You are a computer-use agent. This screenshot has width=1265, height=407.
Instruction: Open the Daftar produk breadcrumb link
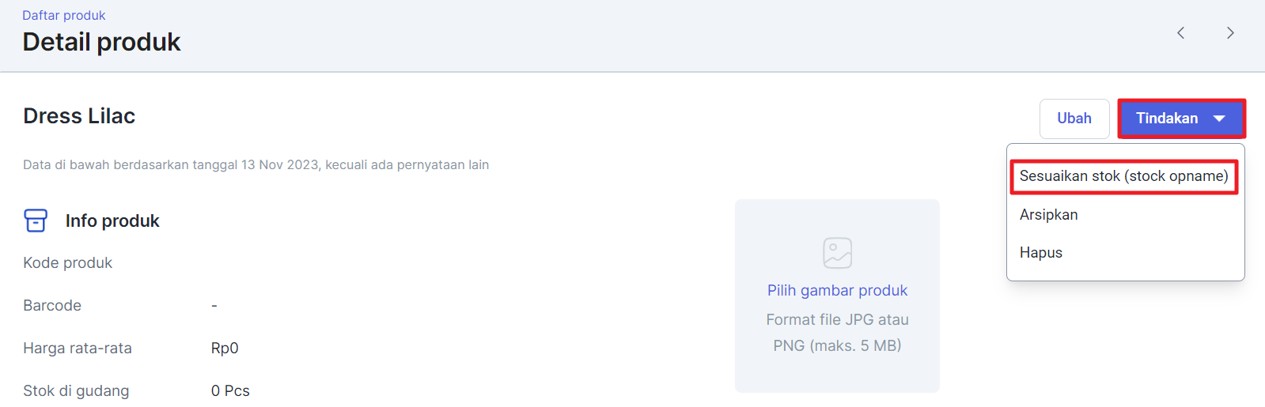coord(63,15)
